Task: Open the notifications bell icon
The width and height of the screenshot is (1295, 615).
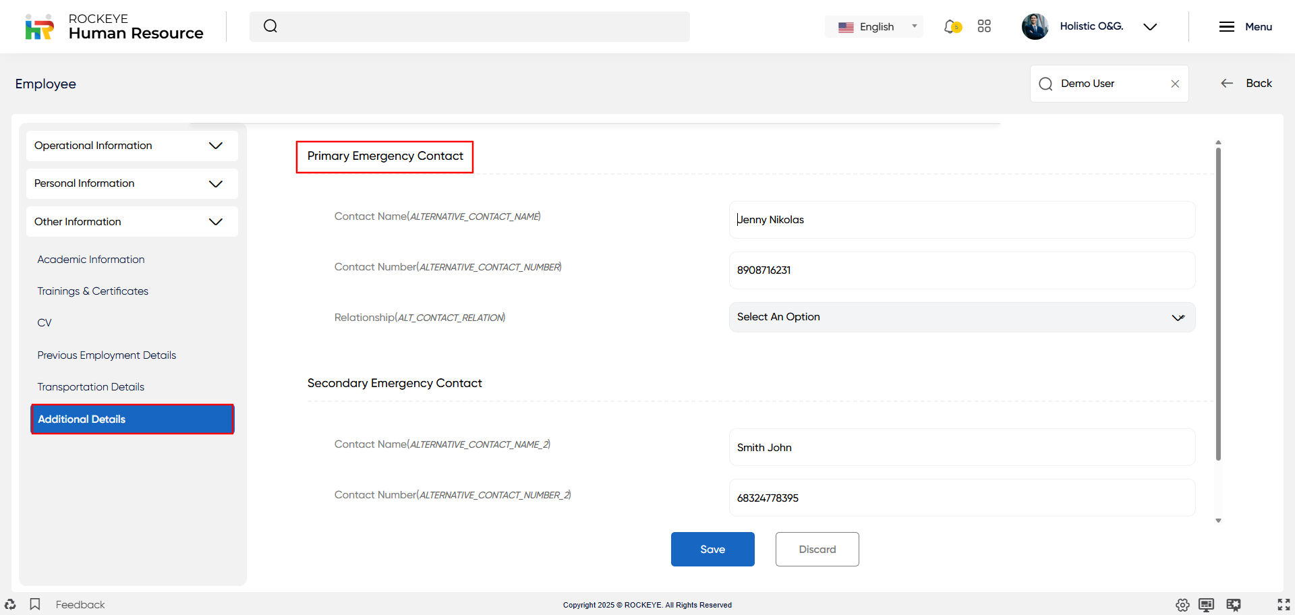Action: click(952, 26)
